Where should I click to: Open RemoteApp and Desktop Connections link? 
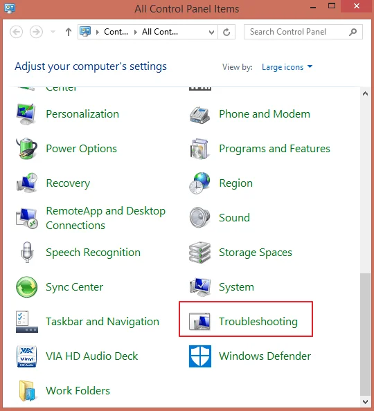(106, 218)
